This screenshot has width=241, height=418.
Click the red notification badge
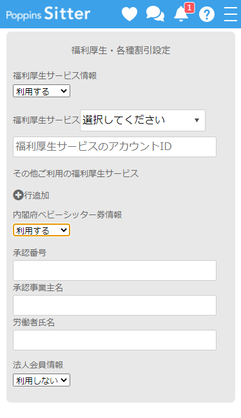coord(189,8)
